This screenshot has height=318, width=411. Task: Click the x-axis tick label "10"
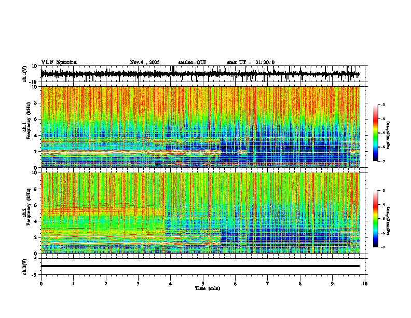tap(365, 284)
